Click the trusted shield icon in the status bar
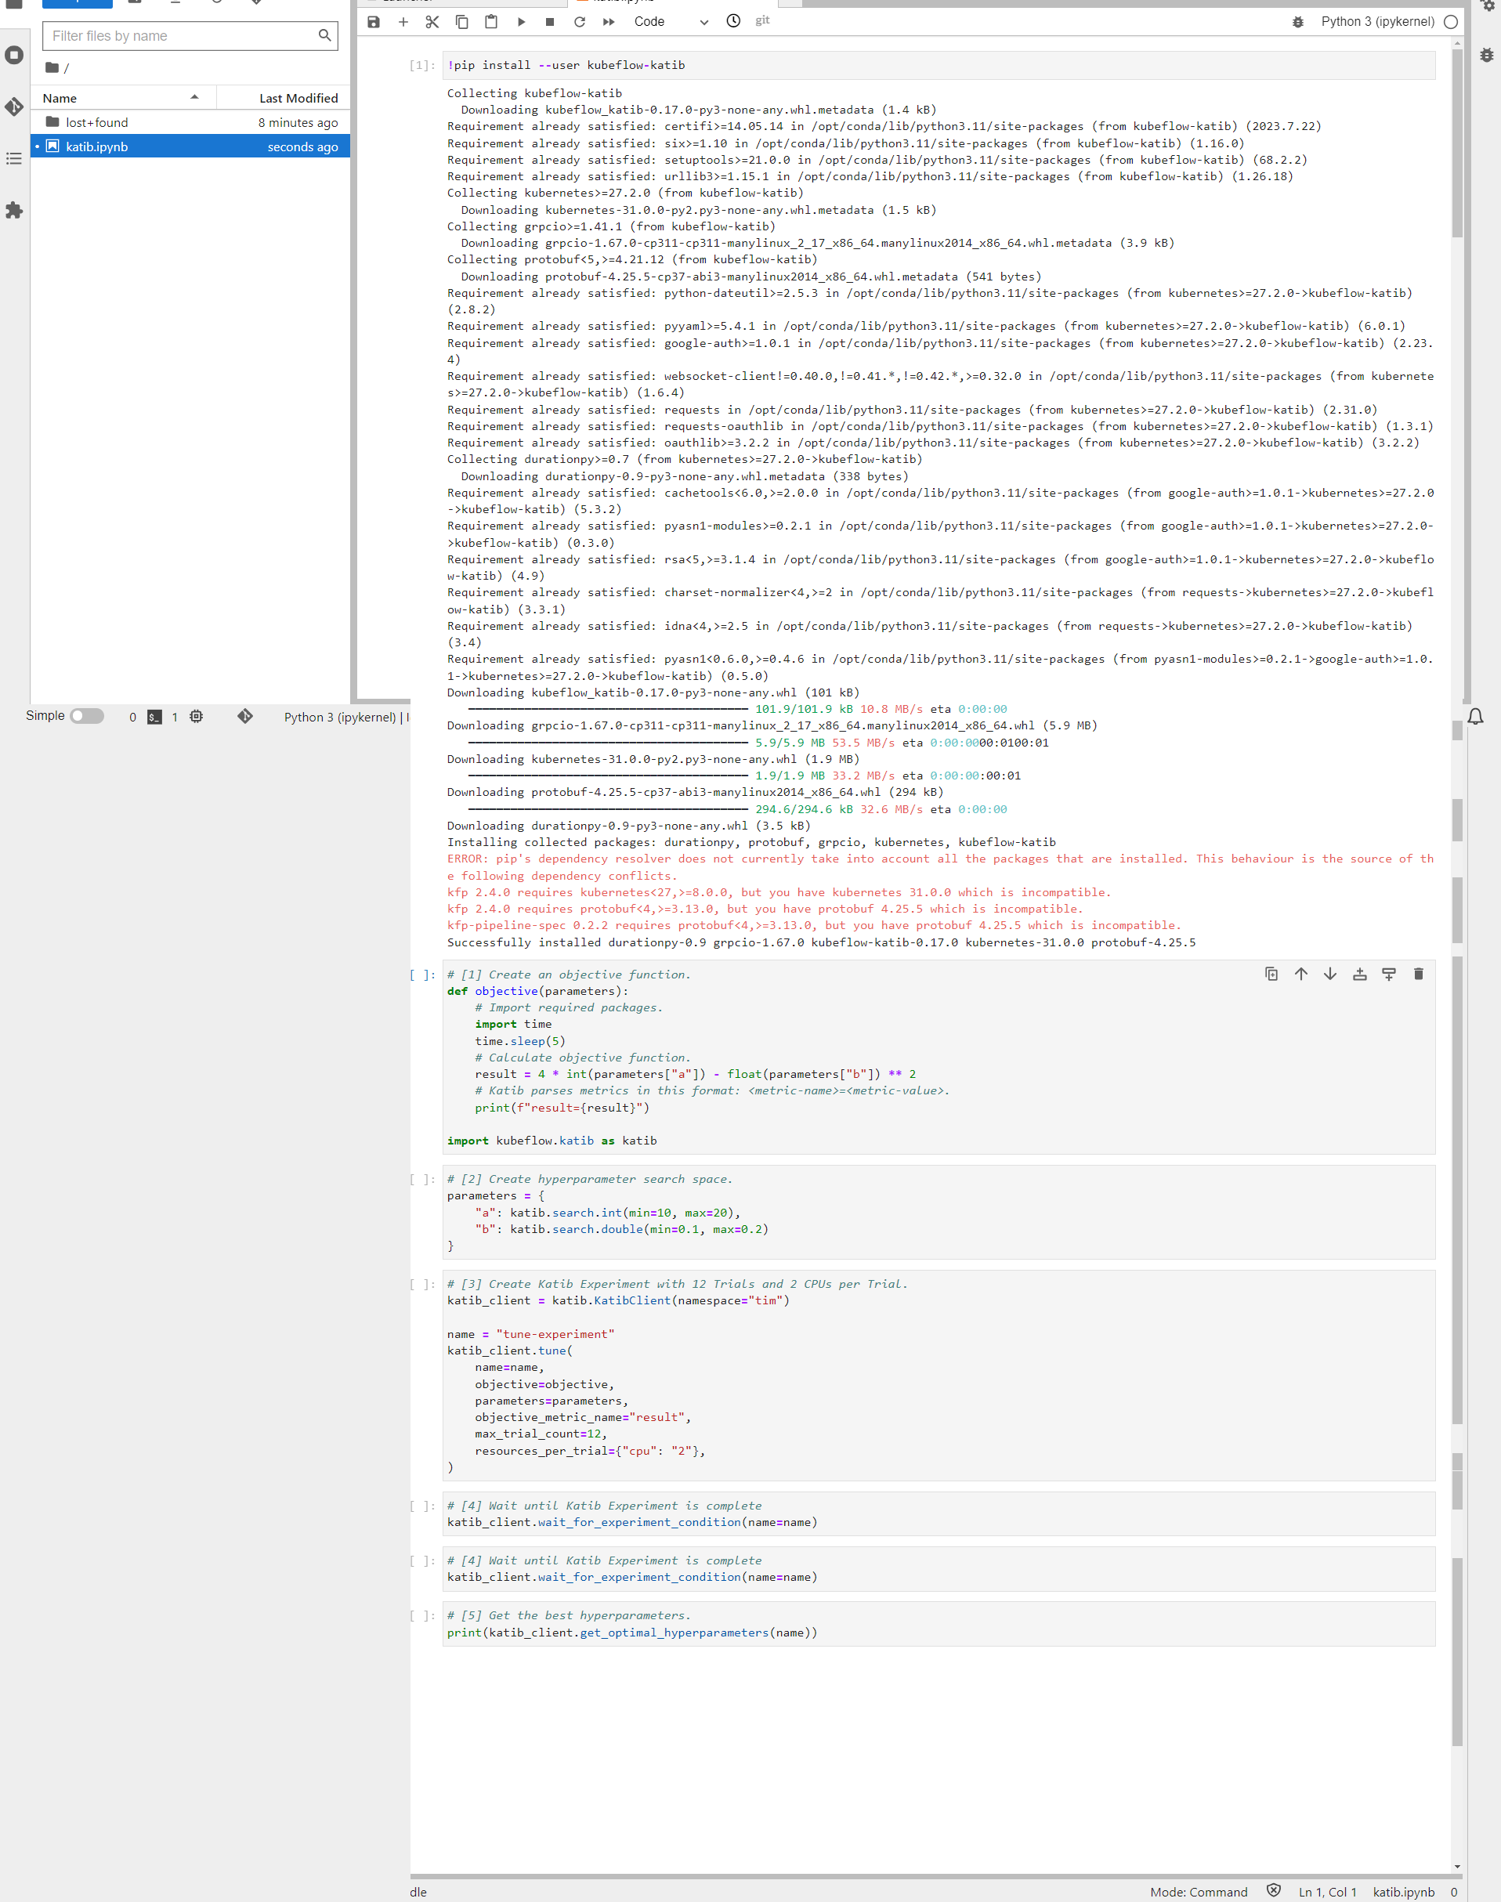Viewport: 1501px width, 1902px height. pyautogui.click(x=1273, y=1890)
